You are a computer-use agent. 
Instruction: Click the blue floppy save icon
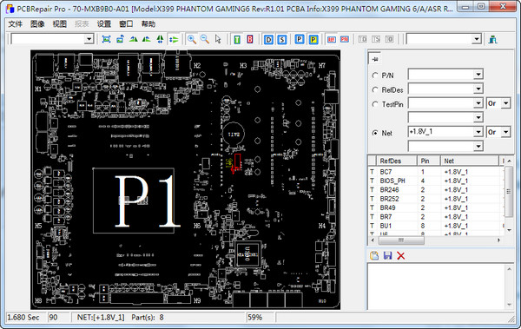[388, 255]
